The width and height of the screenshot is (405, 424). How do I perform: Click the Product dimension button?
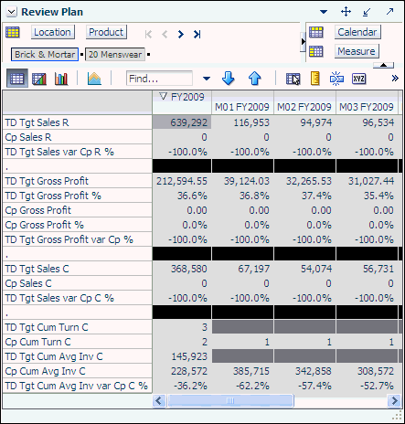click(106, 32)
